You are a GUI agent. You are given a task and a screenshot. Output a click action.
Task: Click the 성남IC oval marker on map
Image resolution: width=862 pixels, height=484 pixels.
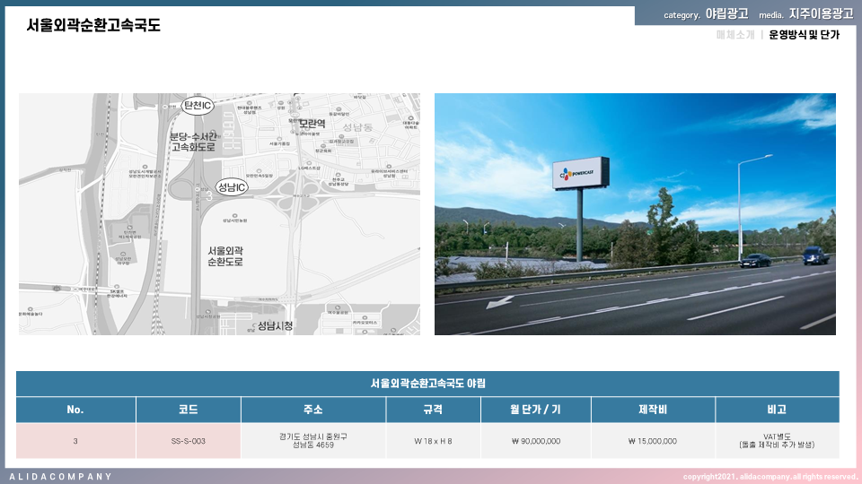click(232, 186)
